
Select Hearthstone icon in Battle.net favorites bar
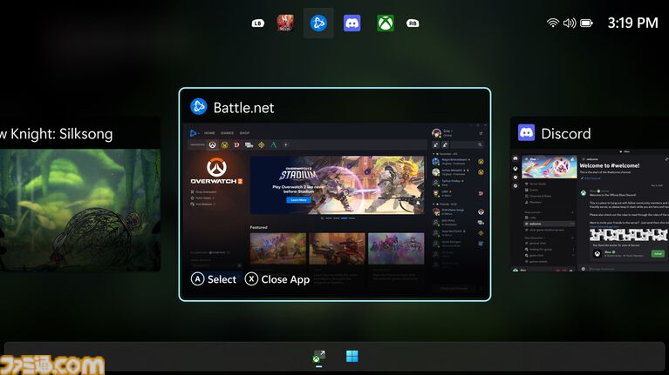click(261, 145)
